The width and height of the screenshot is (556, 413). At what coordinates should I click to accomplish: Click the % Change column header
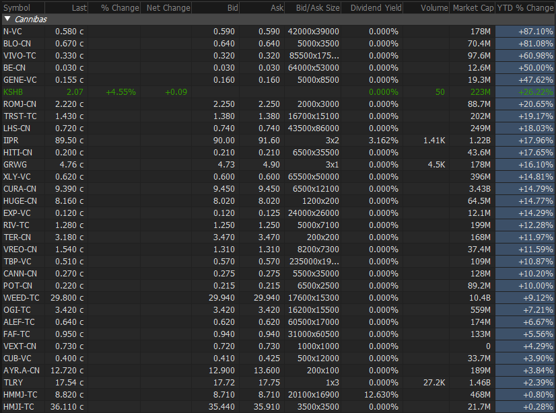tap(120, 7)
